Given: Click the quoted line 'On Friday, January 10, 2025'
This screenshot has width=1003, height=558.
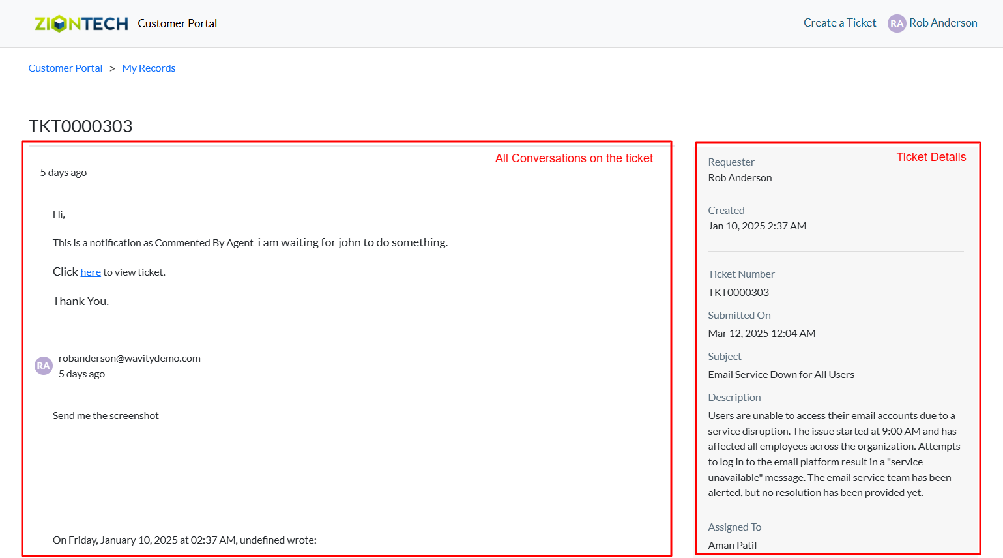Looking at the screenshot, I should coord(184,540).
